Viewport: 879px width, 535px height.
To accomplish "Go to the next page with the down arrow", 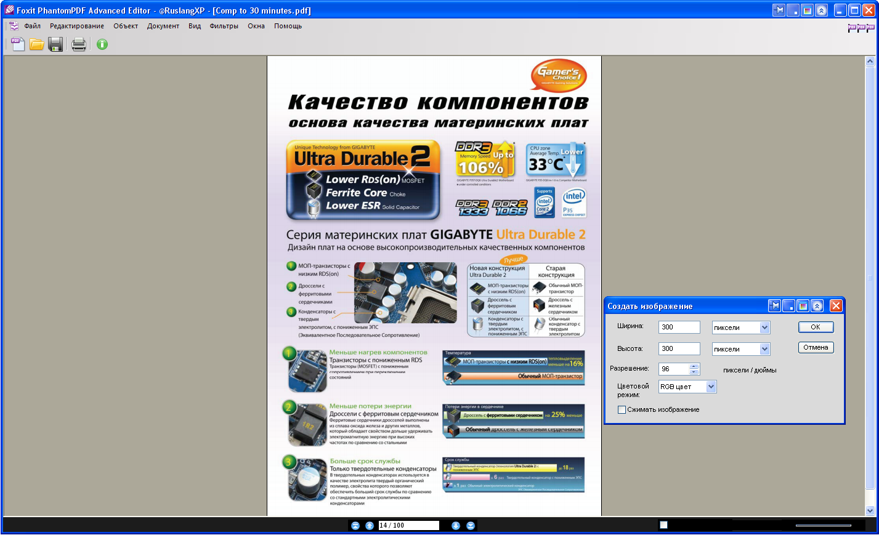I will click(x=456, y=525).
